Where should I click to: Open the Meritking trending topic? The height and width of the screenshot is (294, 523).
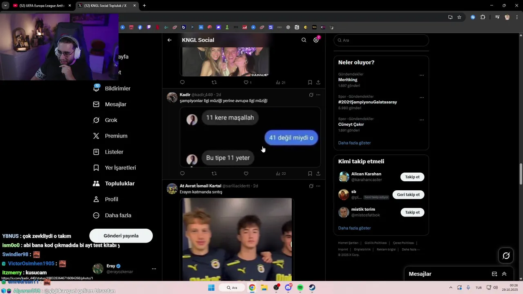tap(348, 80)
